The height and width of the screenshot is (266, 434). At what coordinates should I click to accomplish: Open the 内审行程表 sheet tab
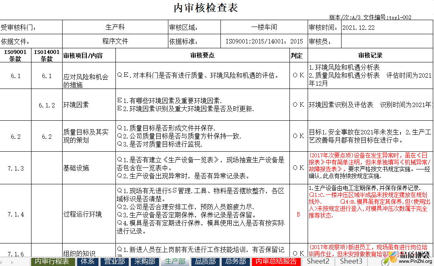pyautogui.click(x=52, y=261)
